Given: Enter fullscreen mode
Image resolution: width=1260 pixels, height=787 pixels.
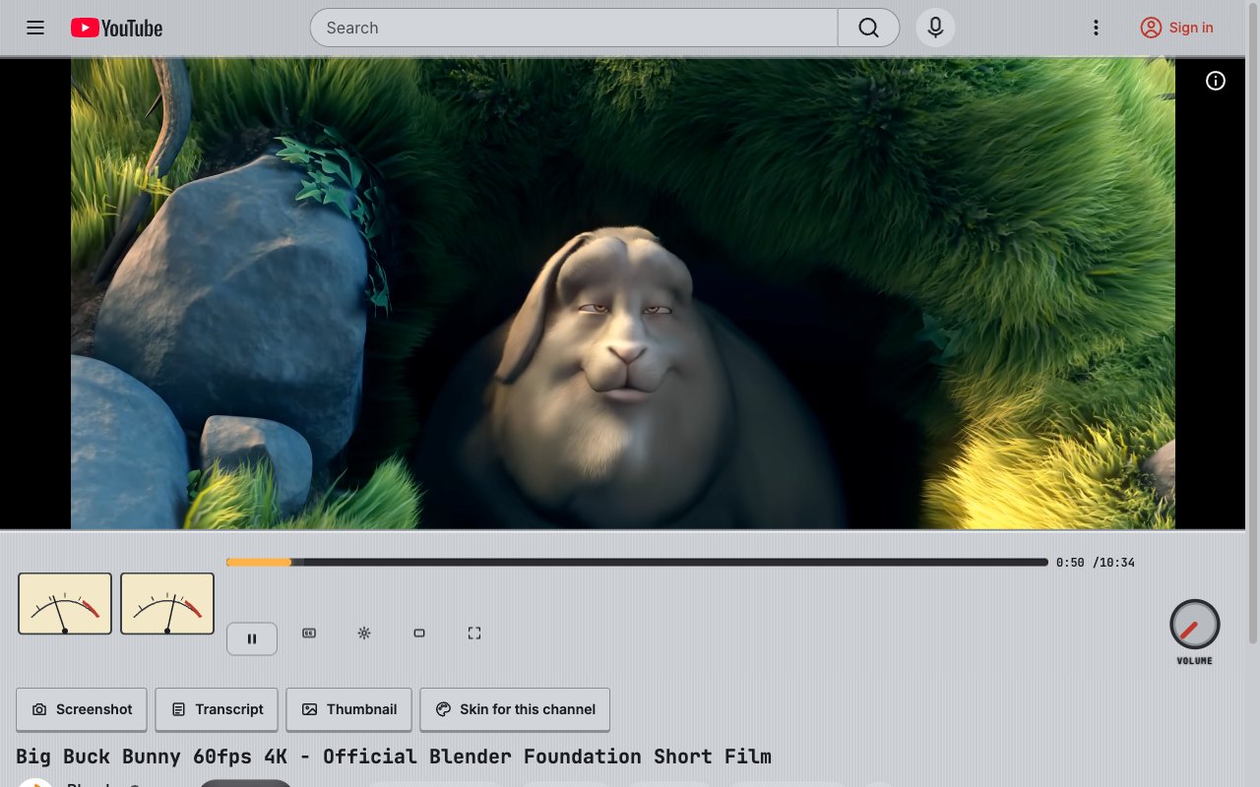Looking at the screenshot, I should [474, 634].
